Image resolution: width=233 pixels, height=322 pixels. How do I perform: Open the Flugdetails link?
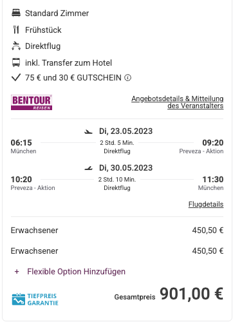pos(206,204)
